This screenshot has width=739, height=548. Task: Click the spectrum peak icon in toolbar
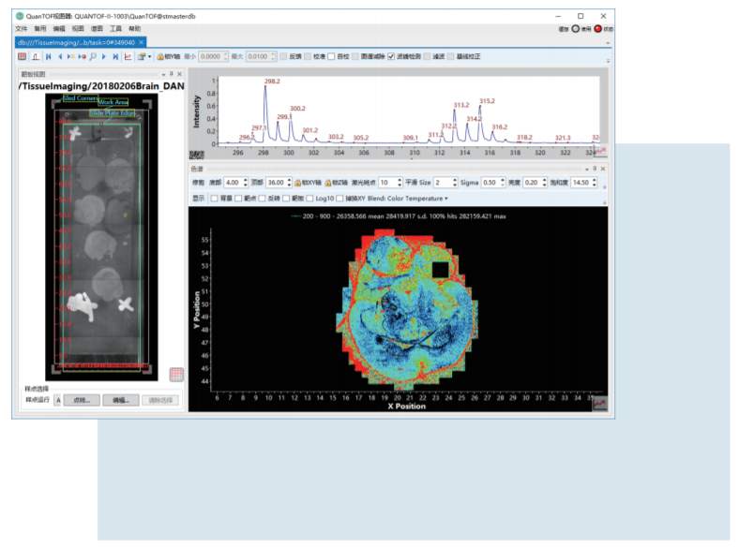pyautogui.click(x=35, y=57)
